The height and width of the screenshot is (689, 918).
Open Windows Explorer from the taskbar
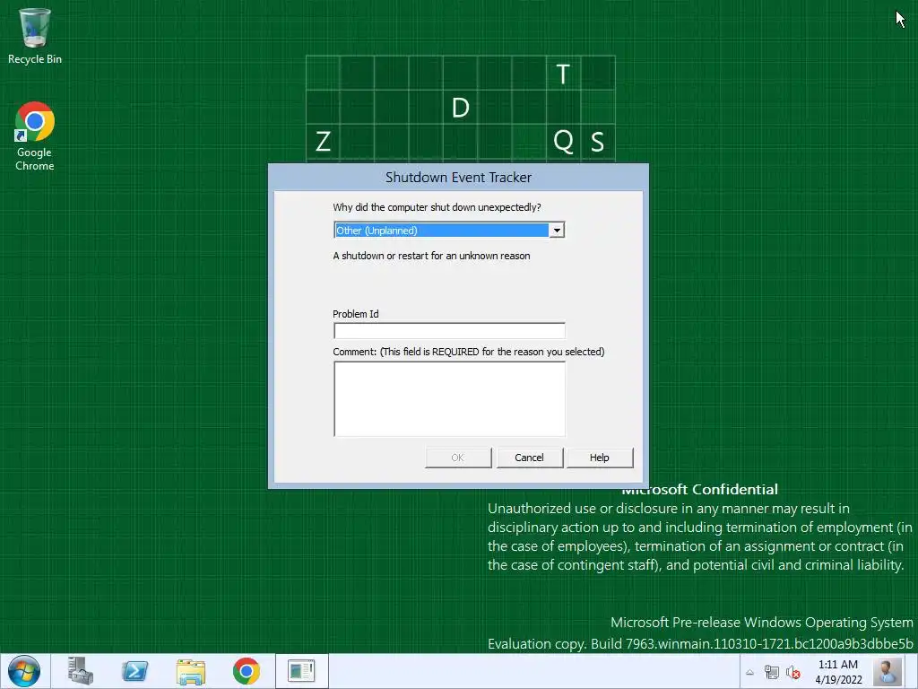pyautogui.click(x=190, y=671)
